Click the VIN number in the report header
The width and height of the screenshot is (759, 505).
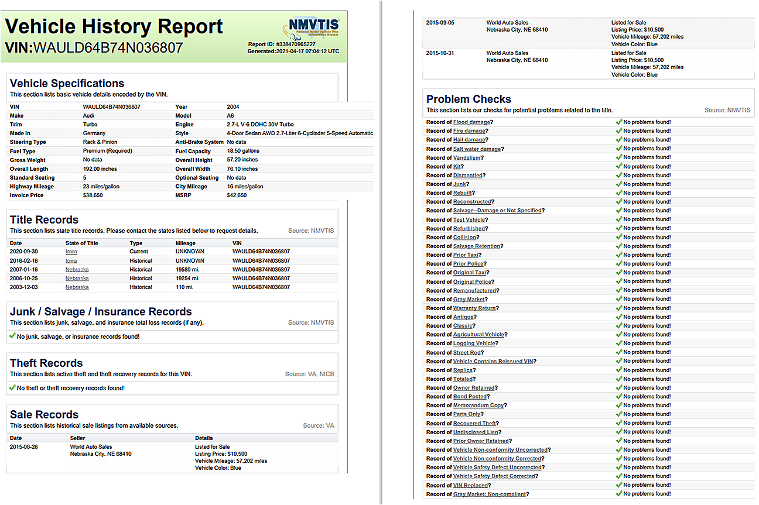[108, 47]
